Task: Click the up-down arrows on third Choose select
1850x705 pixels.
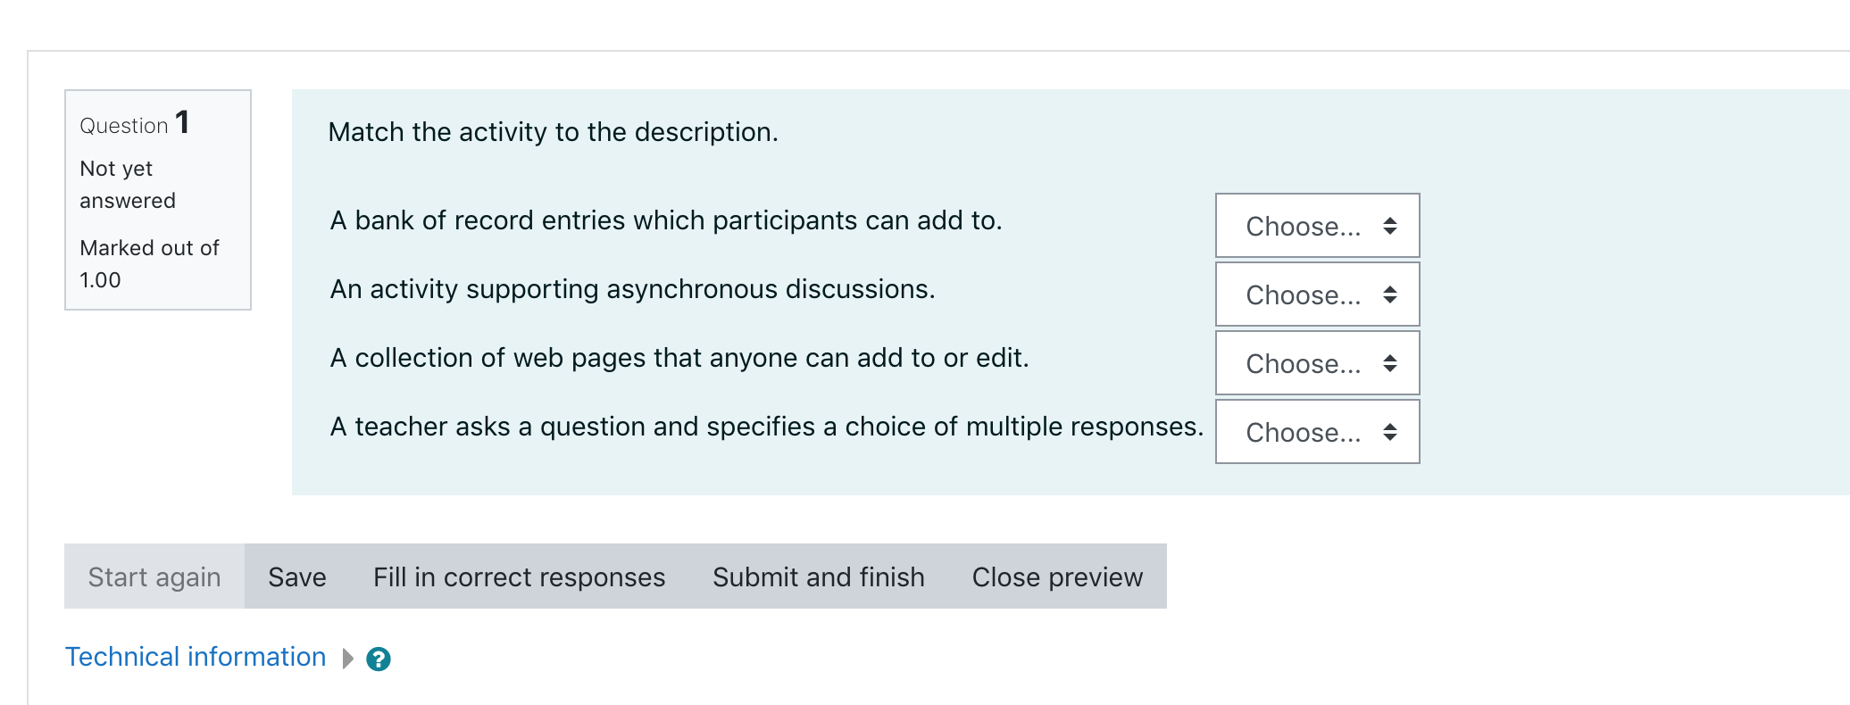Action: point(1390,363)
